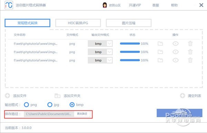
Task: Click the 当前版本: 3.0.0.0 version text
Action: tap(18, 128)
